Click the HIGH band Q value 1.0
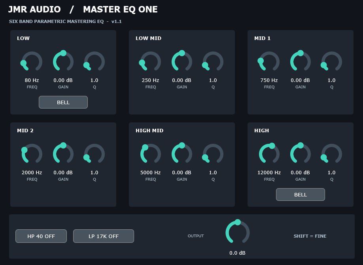The width and height of the screenshot is (363, 265). click(x=331, y=172)
